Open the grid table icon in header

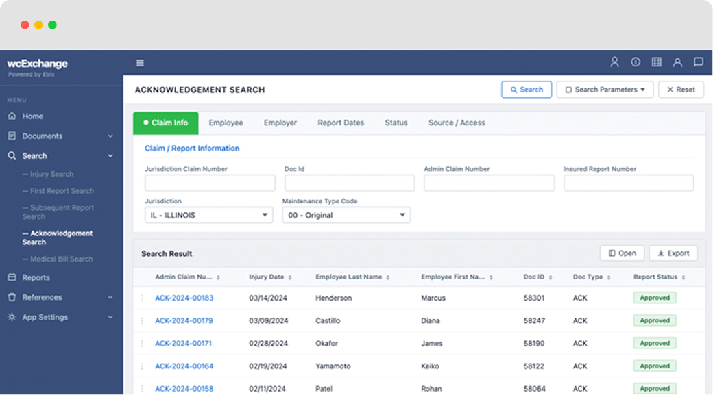pyautogui.click(x=657, y=62)
